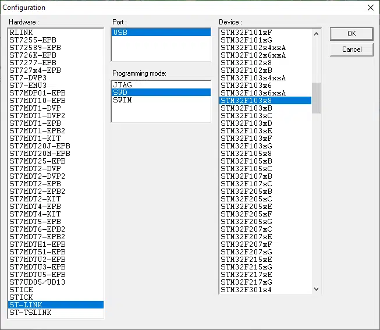Click the OK button

pyautogui.click(x=351, y=34)
